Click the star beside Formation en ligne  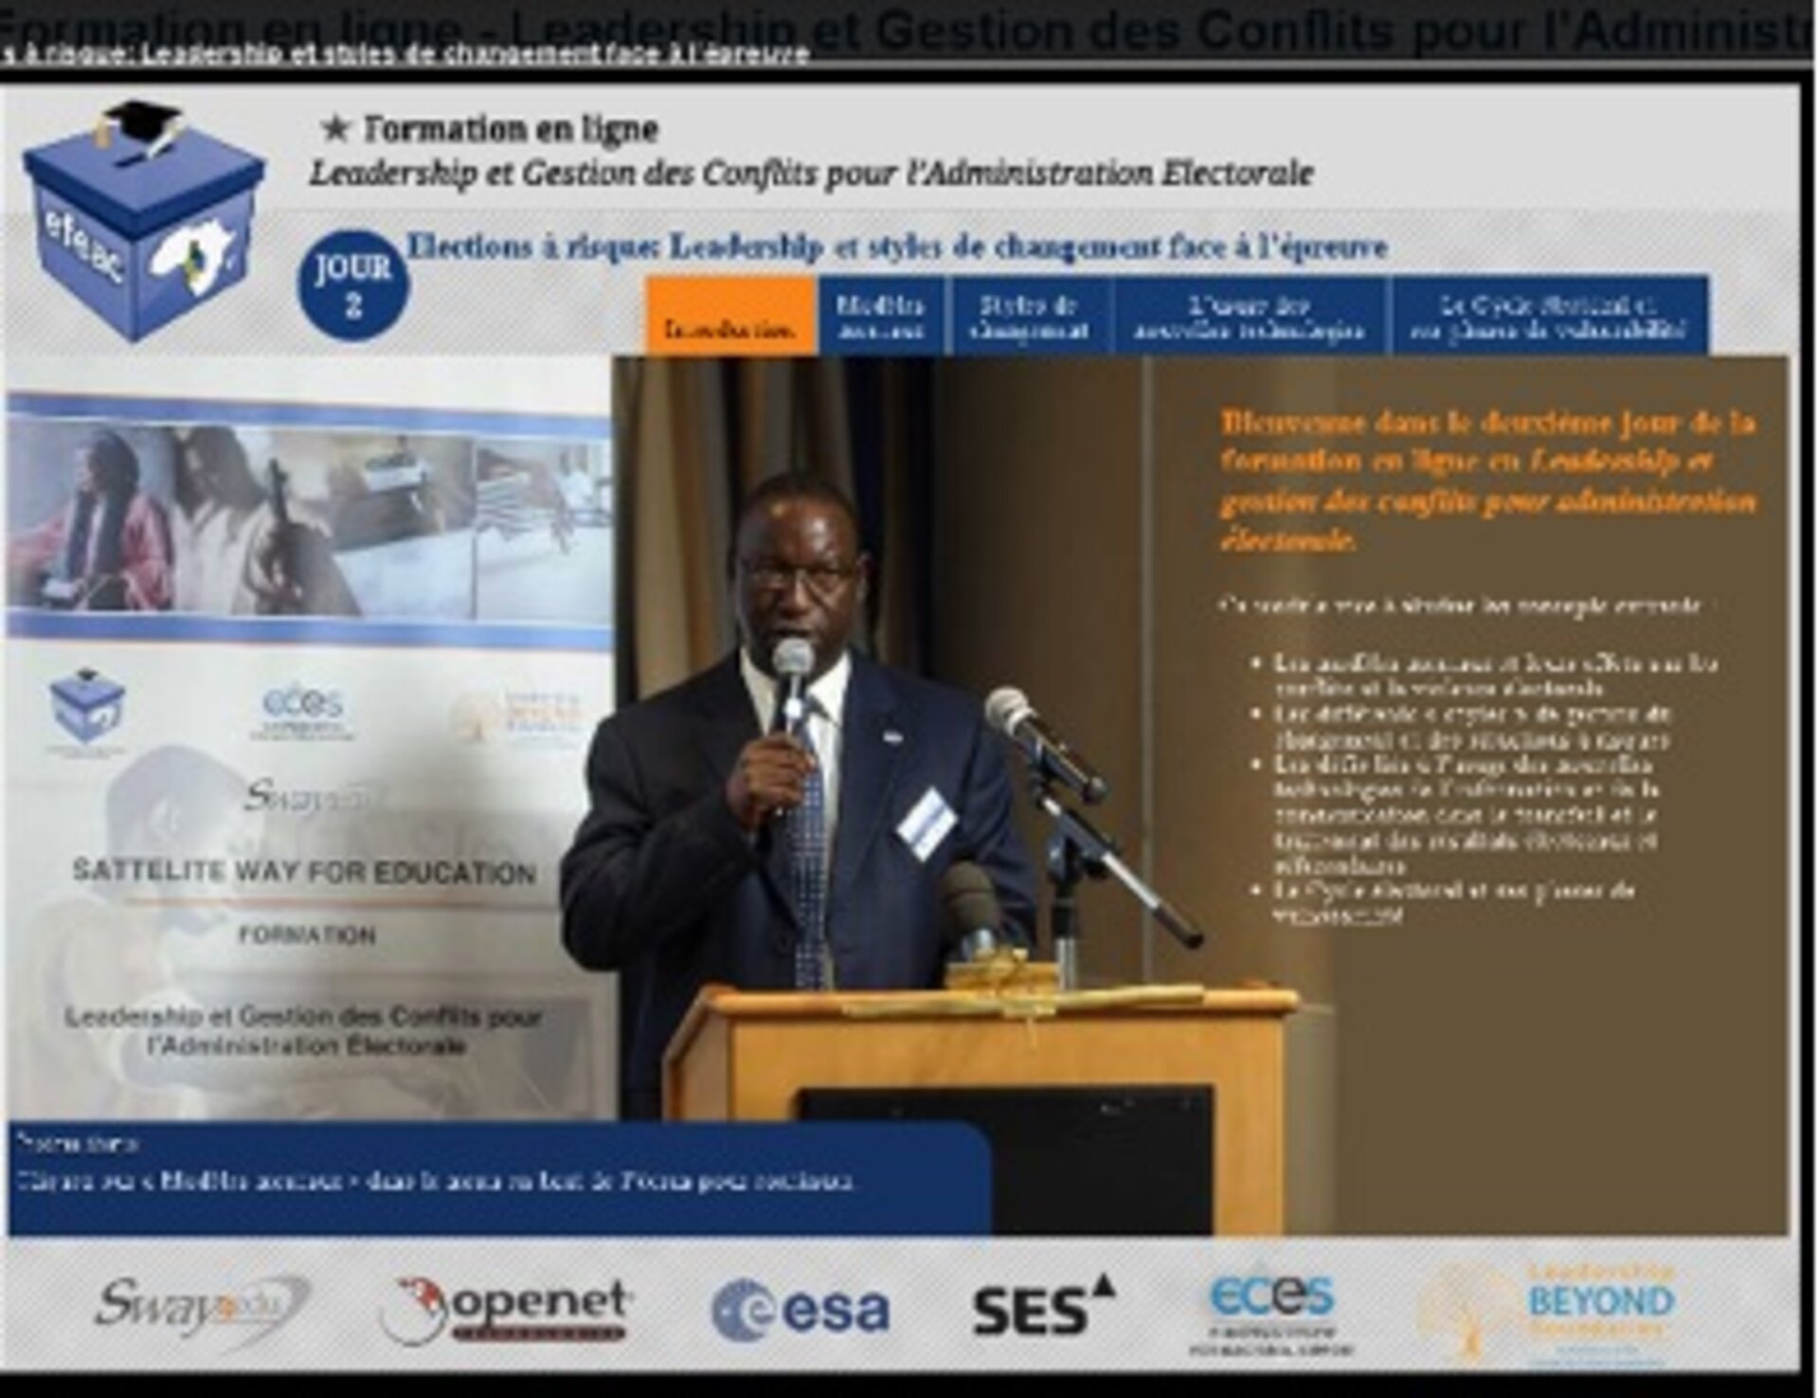tap(334, 128)
